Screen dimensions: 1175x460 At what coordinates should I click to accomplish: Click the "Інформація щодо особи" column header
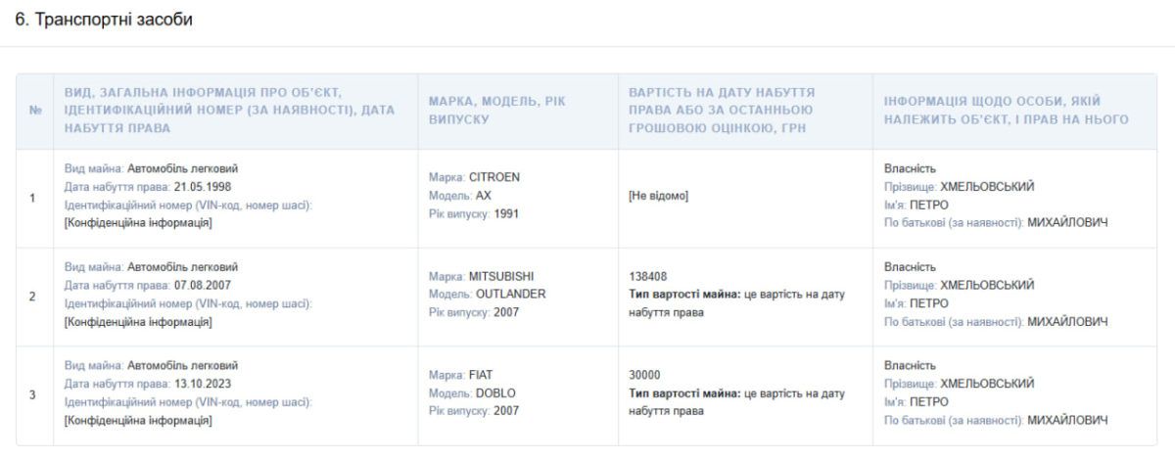pyautogui.click(x=1007, y=111)
